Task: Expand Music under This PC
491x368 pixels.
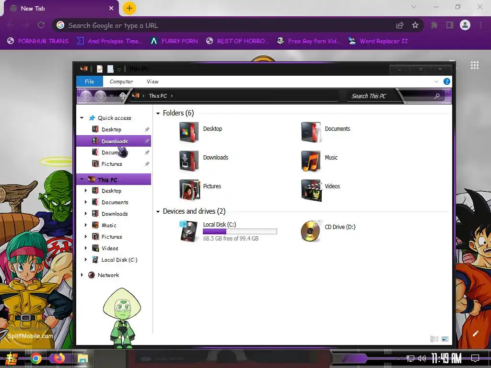Action: [86, 225]
